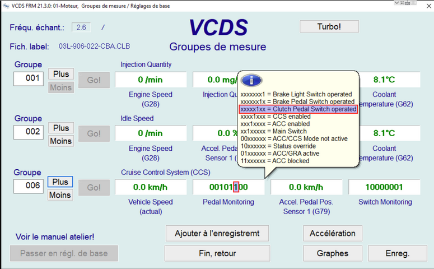The image size is (434, 269).
Task: Click the Injection Quantity value 0.0 mg
Action: tap(216, 80)
